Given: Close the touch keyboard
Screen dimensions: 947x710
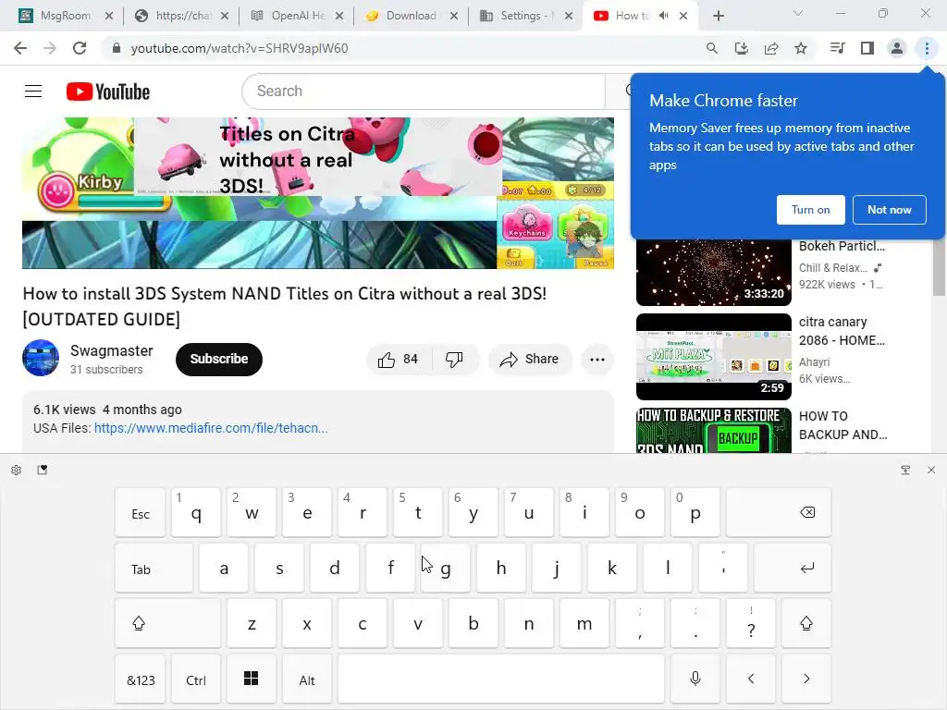Looking at the screenshot, I should coord(931,470).
